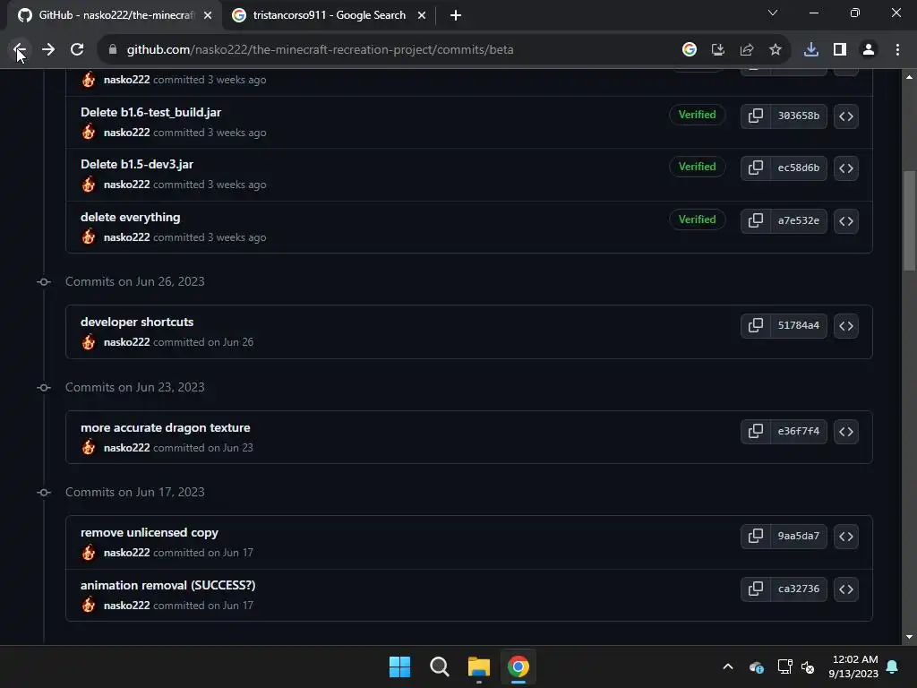Go forward one page
Screen dimensions: 917x688
point(48,50)
